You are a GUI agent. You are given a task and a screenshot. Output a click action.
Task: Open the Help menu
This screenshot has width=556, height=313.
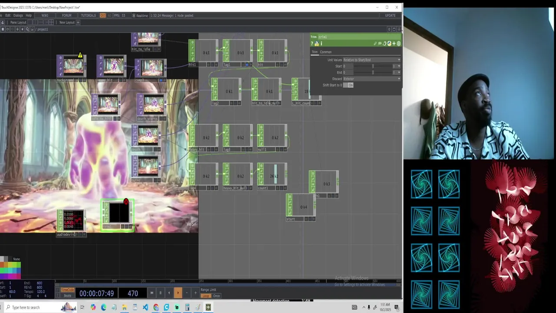[x=29, y=15]
